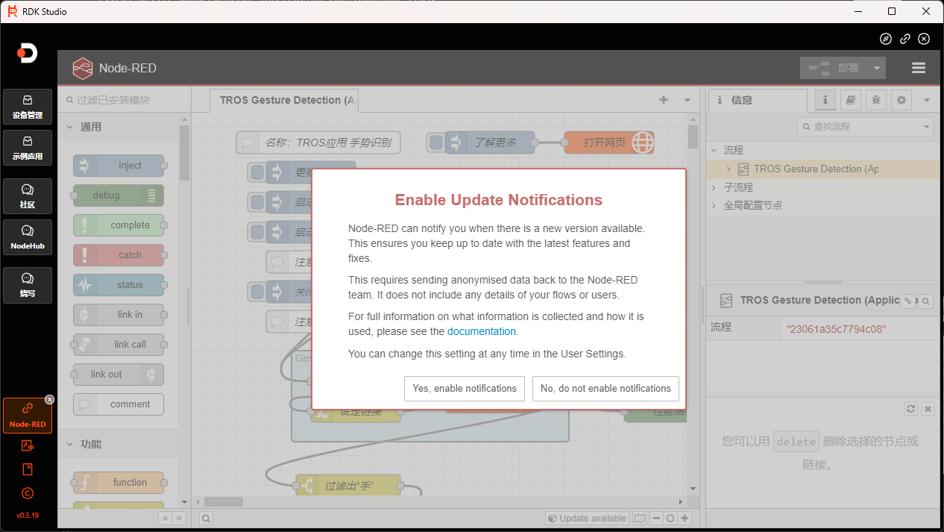The width and height of the screenshot is (944, 532).
Task: Choose No, do not enable notifications
Action: [605, 389]
